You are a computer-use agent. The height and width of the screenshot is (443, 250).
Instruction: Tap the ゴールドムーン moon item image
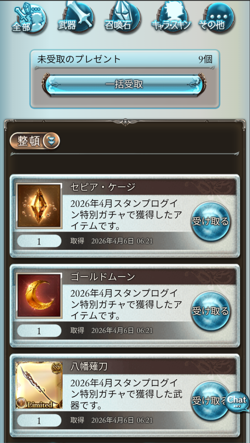(x=39, y=296)
